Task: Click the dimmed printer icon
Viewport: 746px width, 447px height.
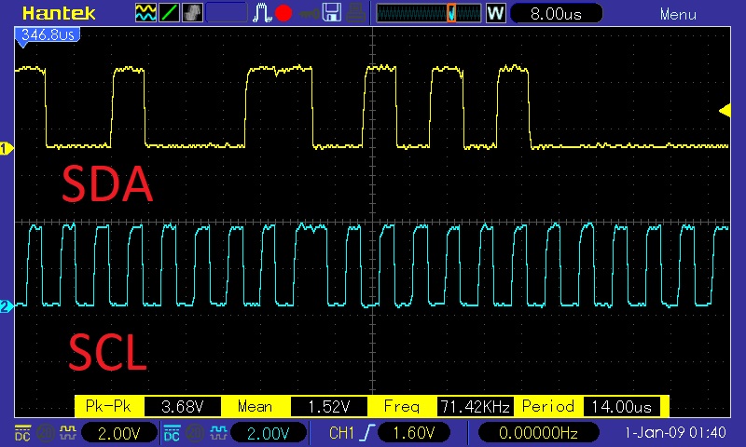Action: (x=355, y=13)
